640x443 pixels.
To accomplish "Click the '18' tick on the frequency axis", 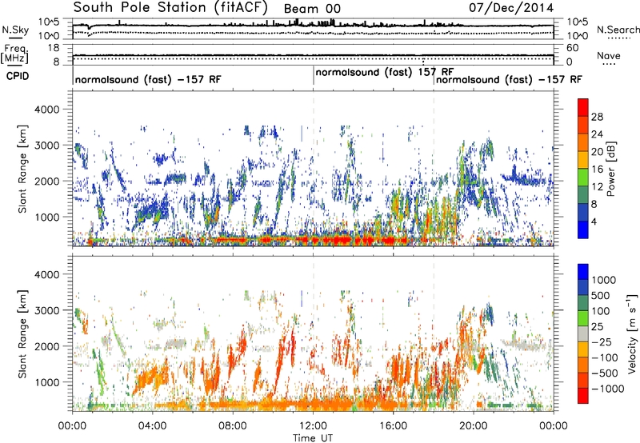I will click(x=54, y=48).
